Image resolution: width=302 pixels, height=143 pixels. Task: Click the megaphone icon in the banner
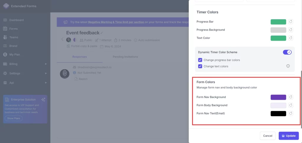pos(65,22)
